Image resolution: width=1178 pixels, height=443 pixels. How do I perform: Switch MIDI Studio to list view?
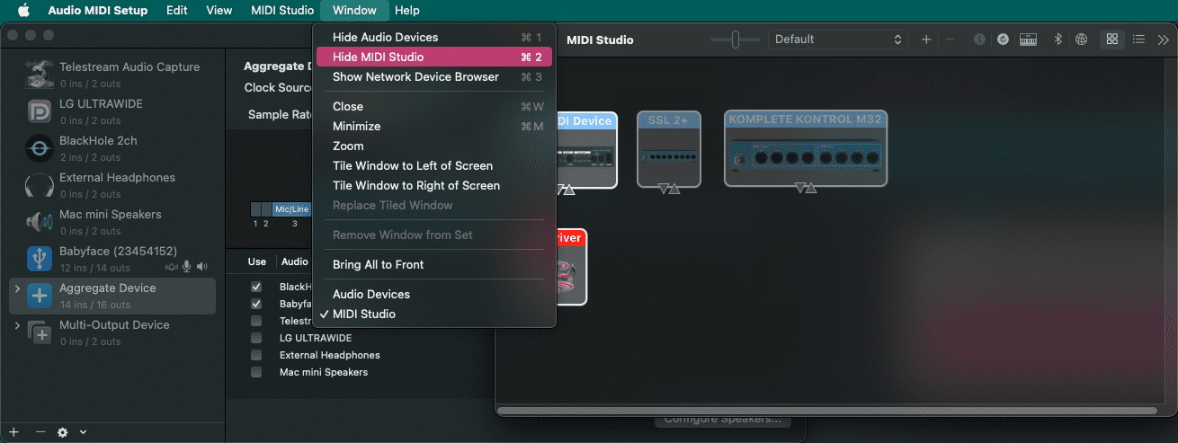click(1139, 40)
